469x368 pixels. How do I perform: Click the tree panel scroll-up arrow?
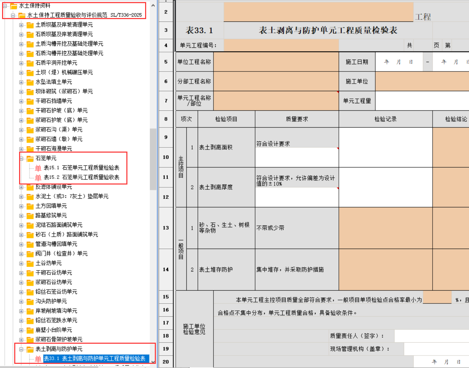[153, 5]
